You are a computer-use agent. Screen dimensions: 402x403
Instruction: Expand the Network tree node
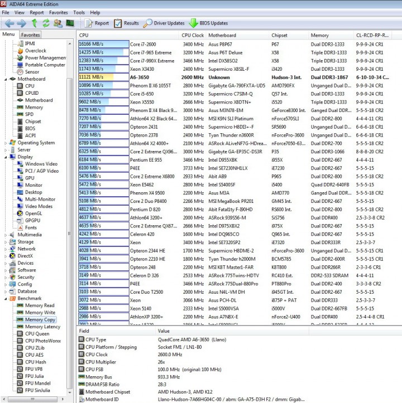click(x=6, y=249)
